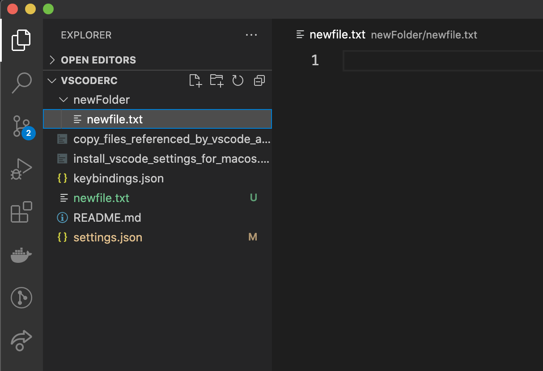Collapse the newFolder directory

point(102,100)
